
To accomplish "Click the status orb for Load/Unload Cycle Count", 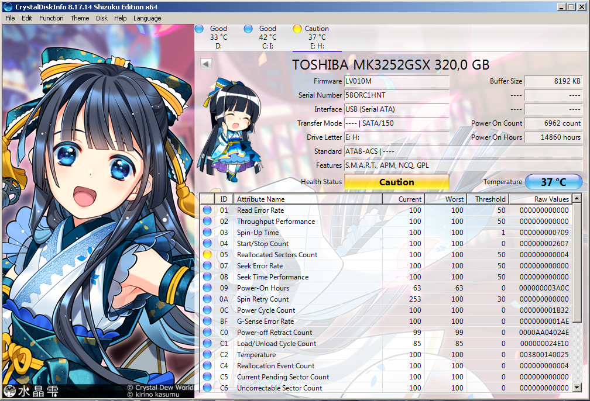I will tap(207, 344).
